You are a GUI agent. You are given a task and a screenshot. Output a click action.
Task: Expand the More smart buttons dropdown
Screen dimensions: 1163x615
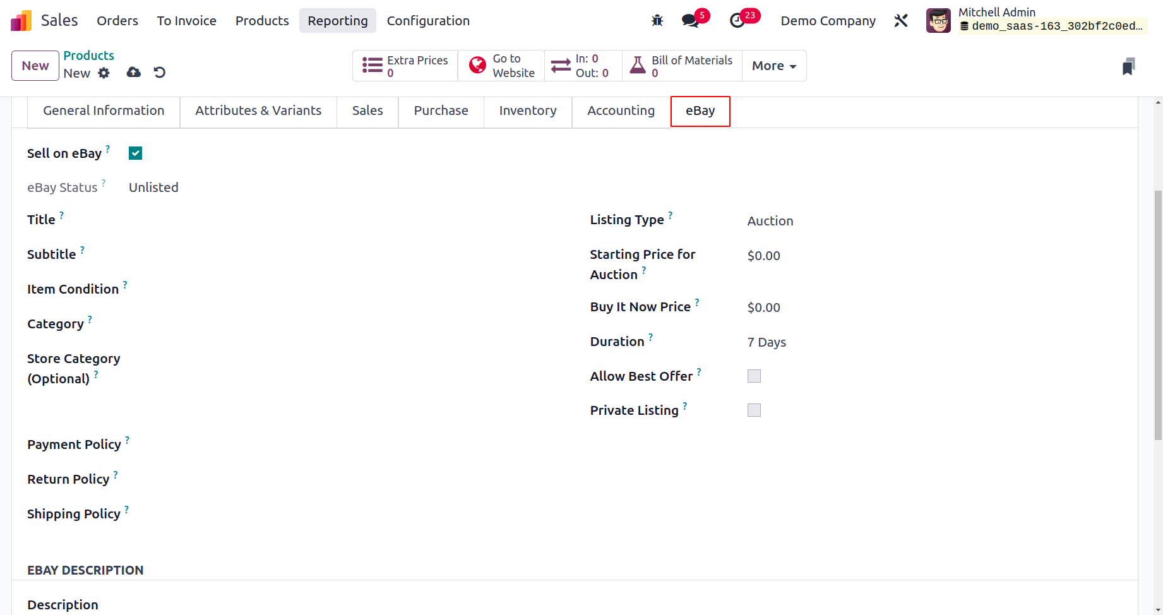(x=774, y=66)
